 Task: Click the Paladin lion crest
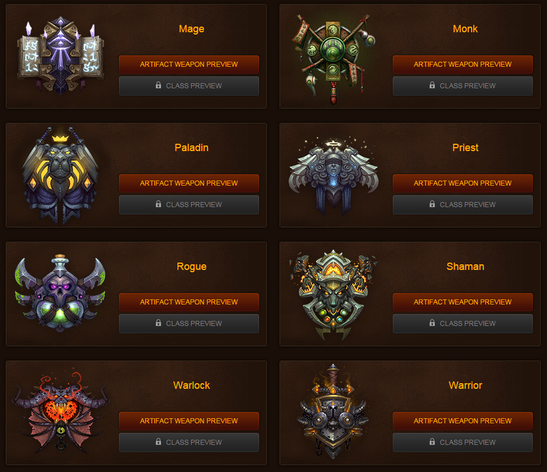61,175
